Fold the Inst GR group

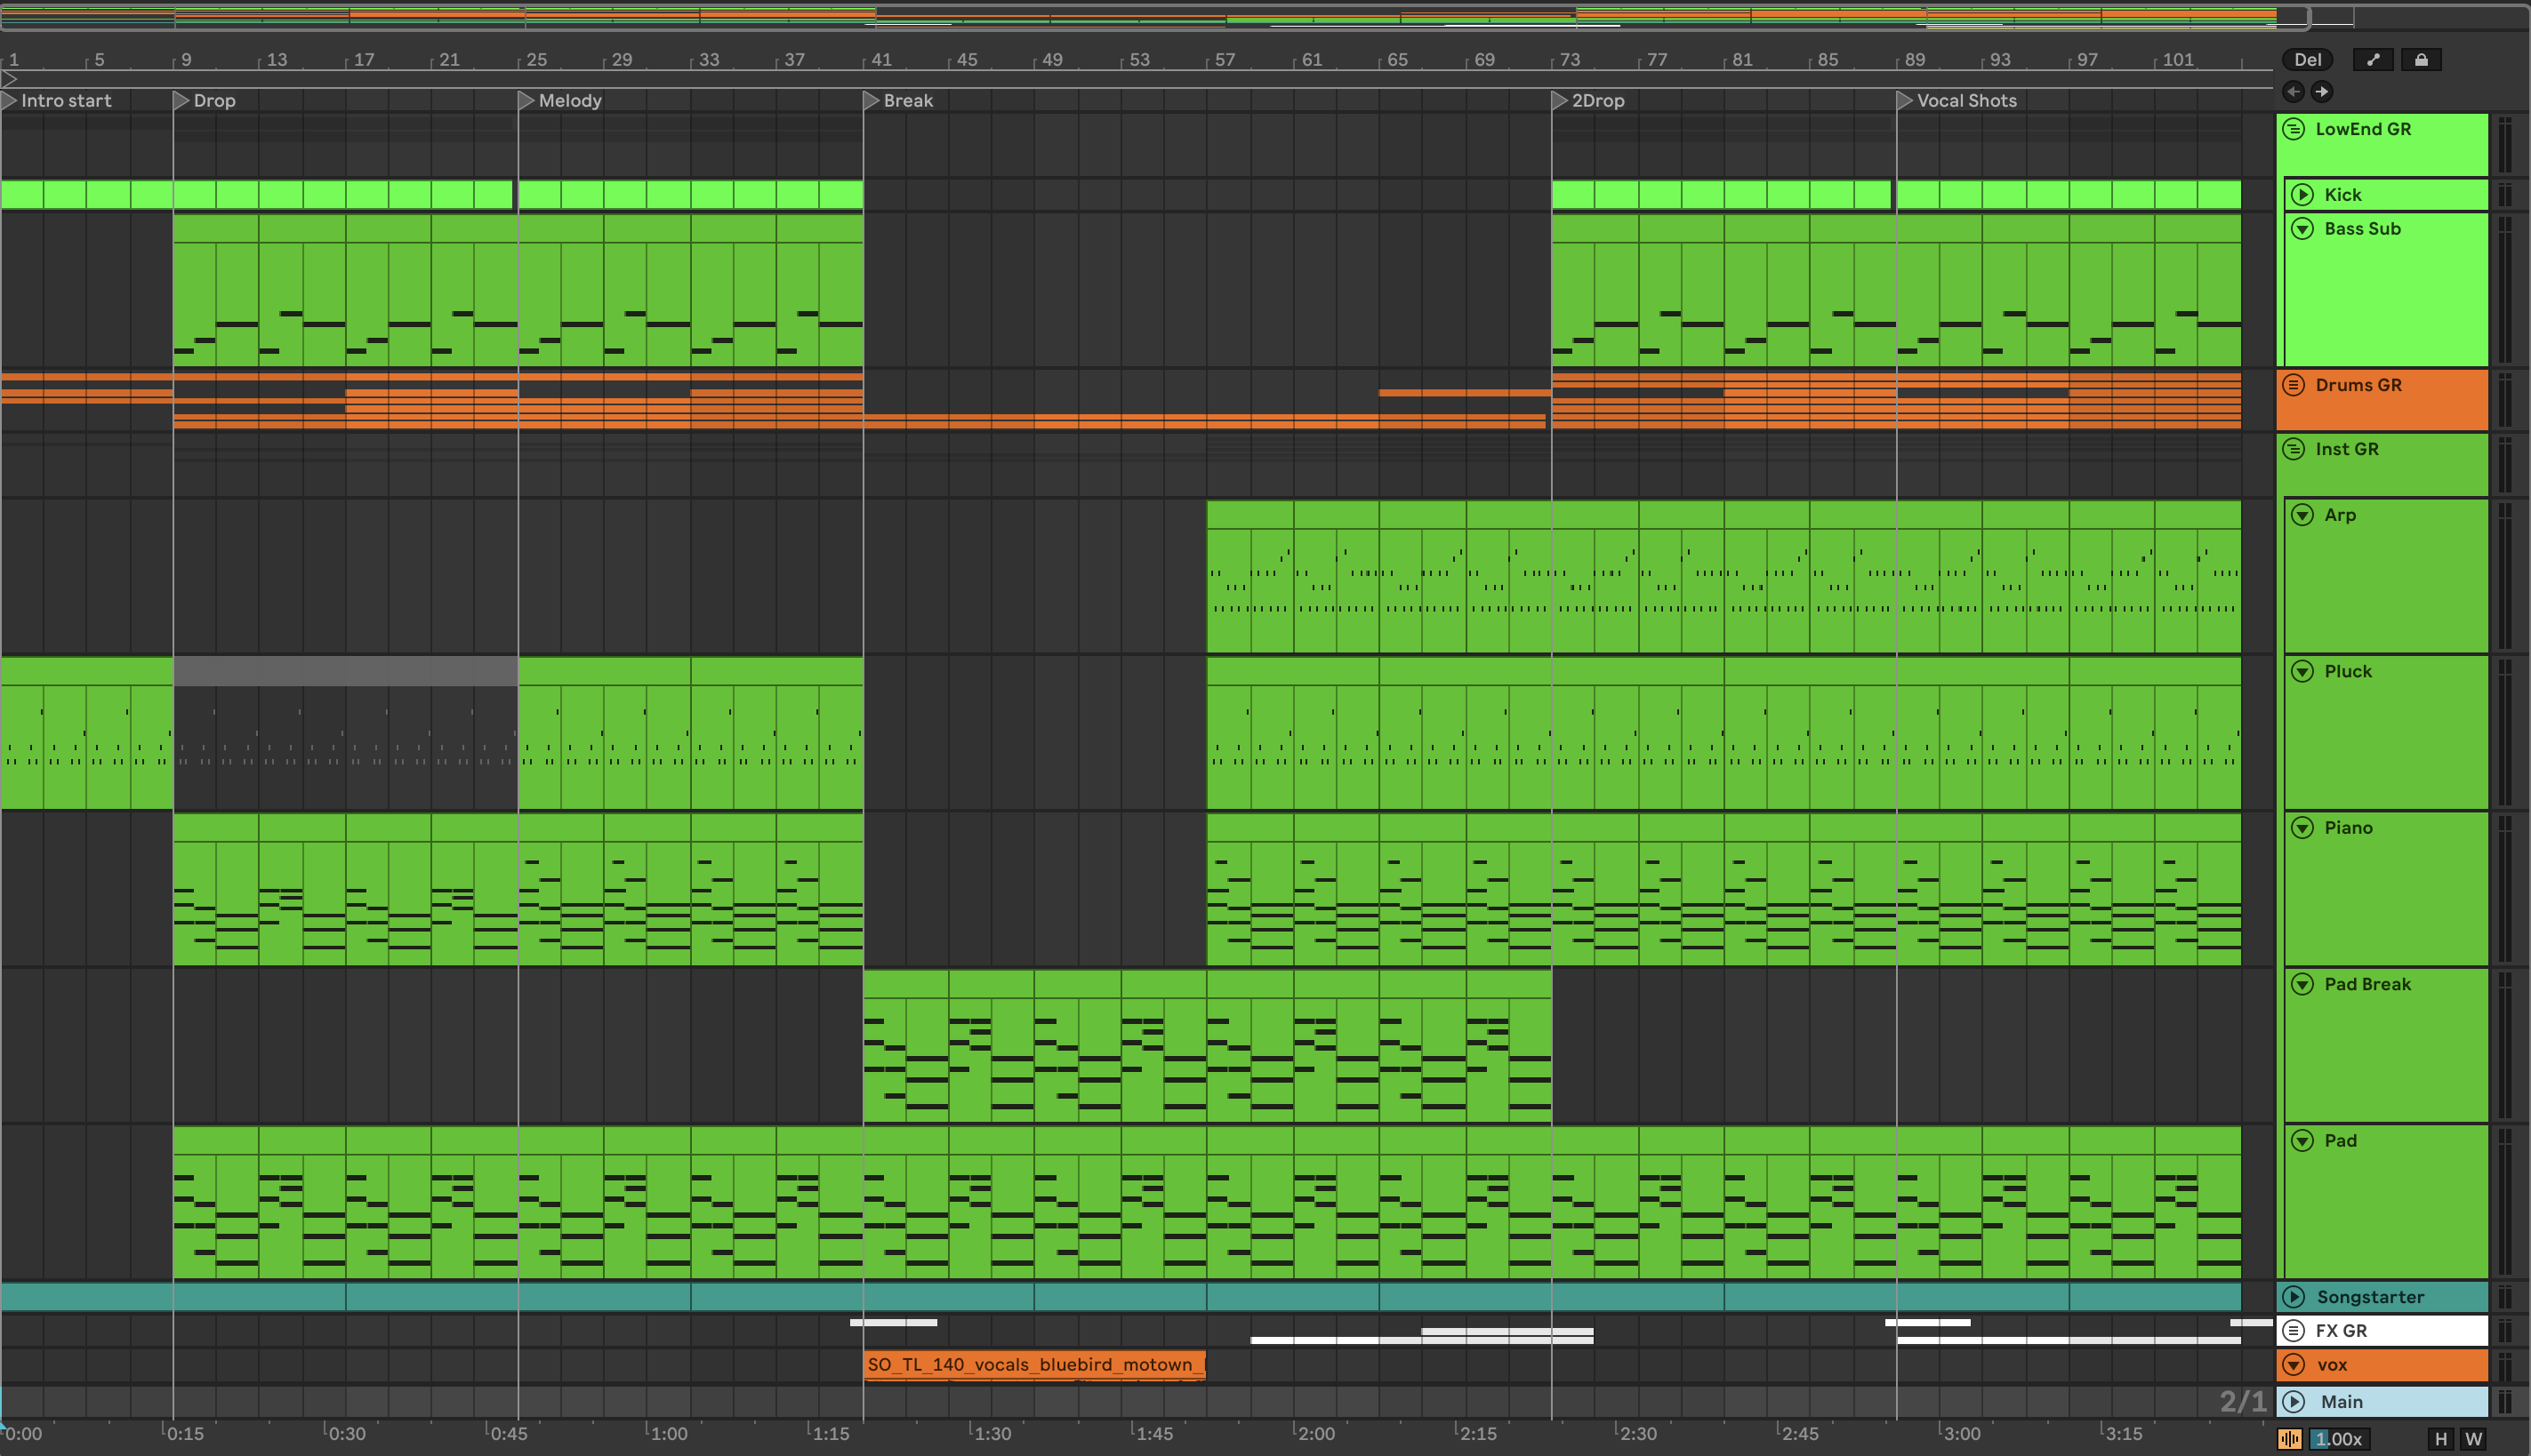point(2295,449)
